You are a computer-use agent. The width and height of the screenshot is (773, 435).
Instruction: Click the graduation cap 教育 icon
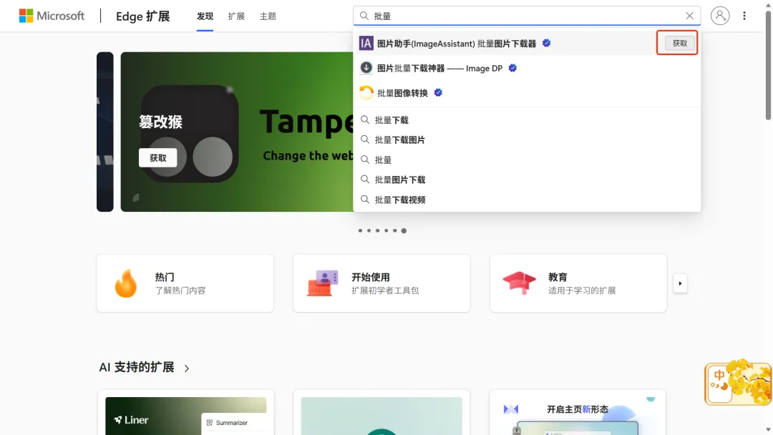[x=519, y=283]
